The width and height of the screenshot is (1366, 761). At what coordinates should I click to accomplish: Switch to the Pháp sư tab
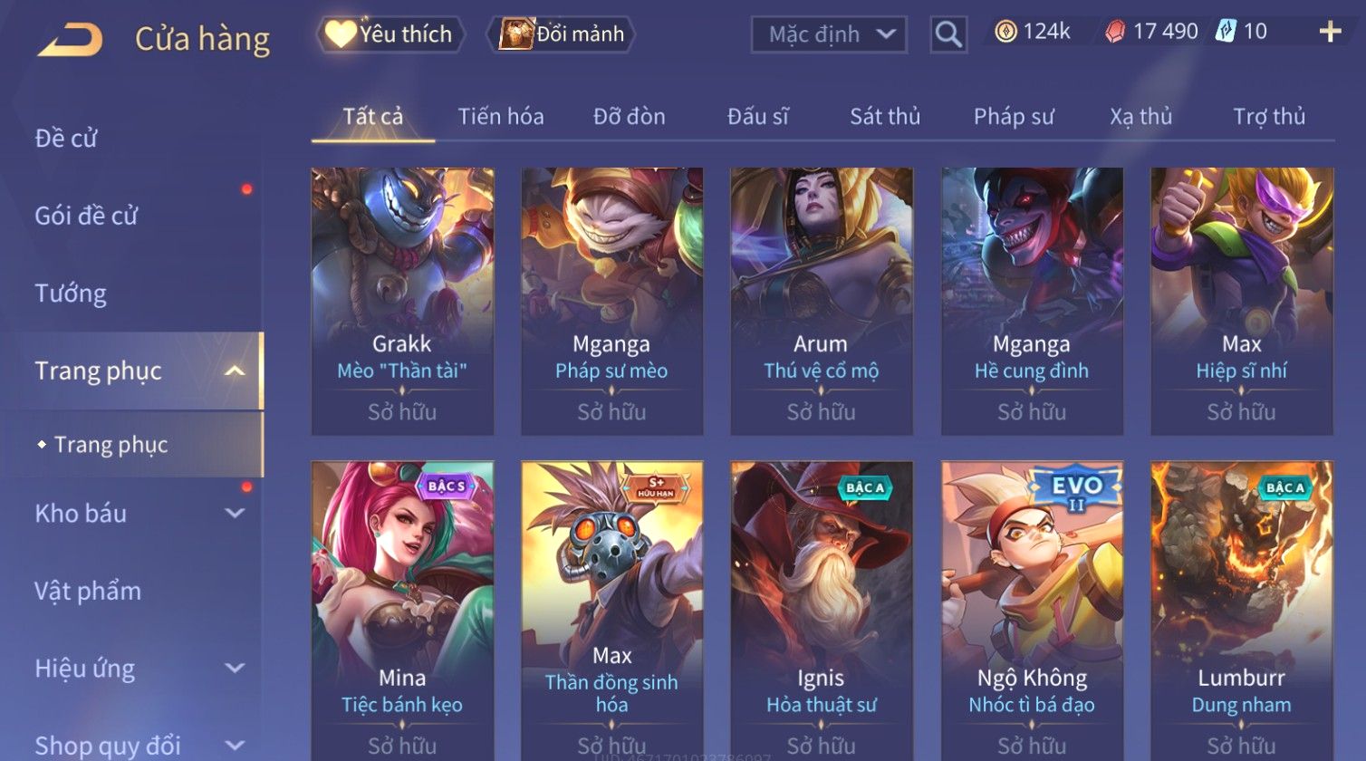tap(1014, 117)
